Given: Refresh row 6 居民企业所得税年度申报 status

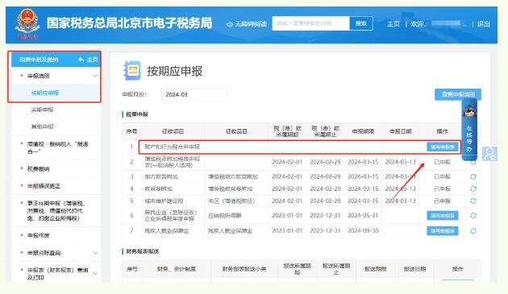Looking at the screenshot, I should 473,216.
